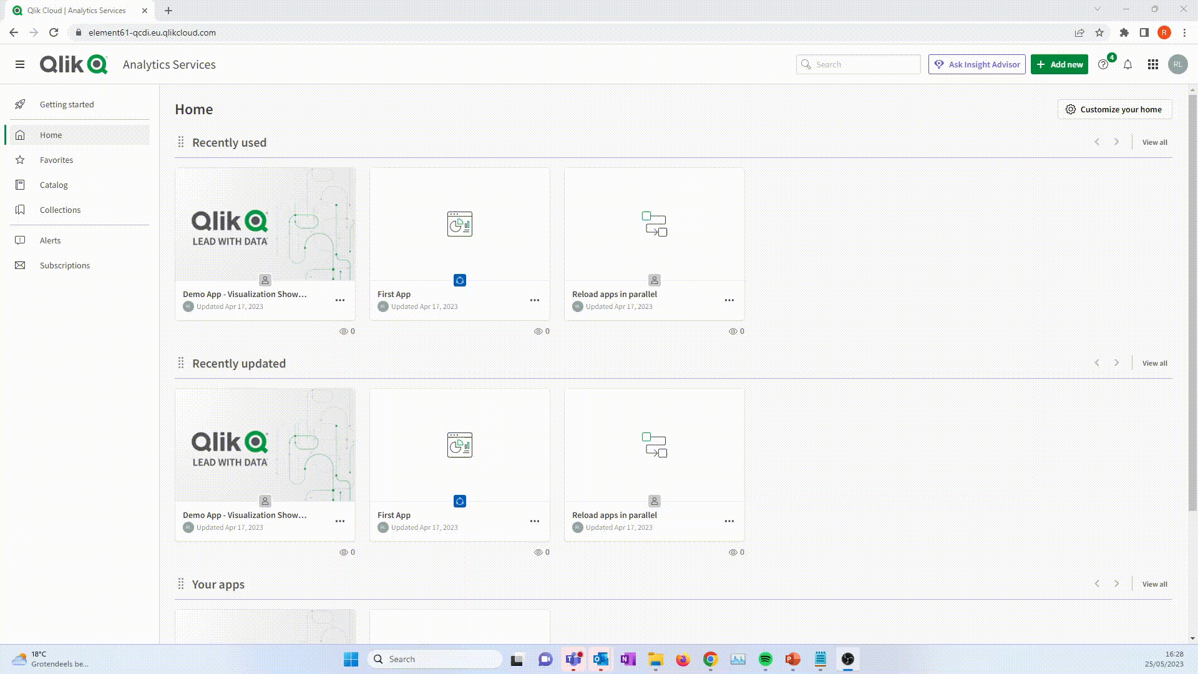Open Spotify from the taskbar
1198x674 pixels.
tap(765, 659)
